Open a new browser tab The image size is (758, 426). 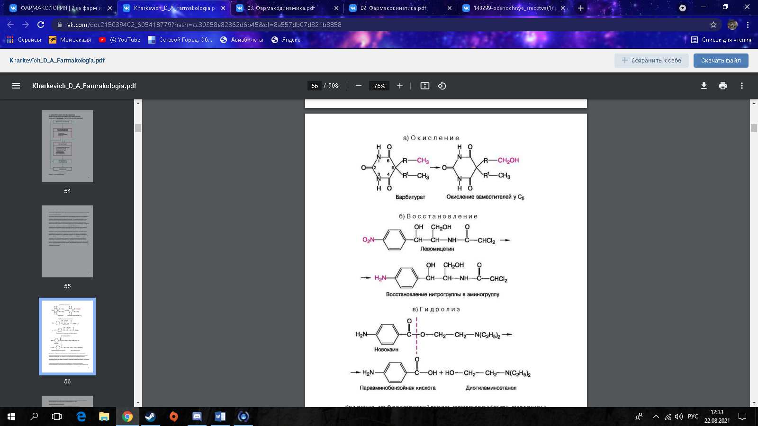[581, 8]
